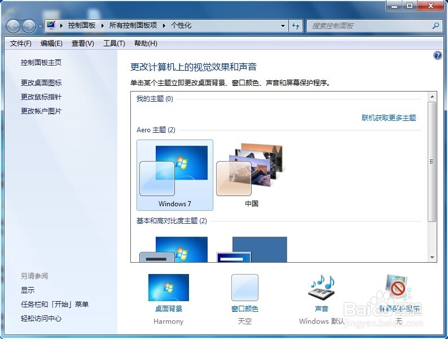Open the 工具(T) menu
Viewport: 448px width, 339px height.
point(114,44)
